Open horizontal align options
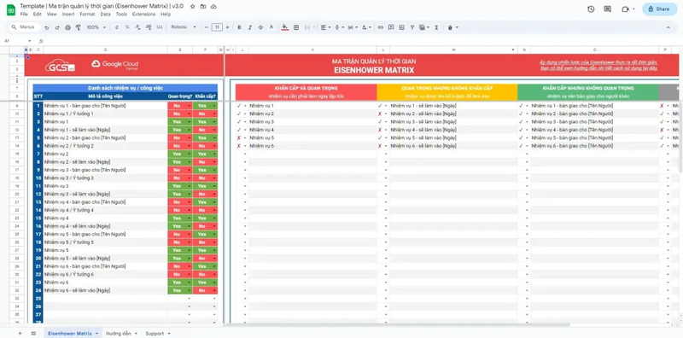This screenshot has width=683, height=338. pos(325,27)
